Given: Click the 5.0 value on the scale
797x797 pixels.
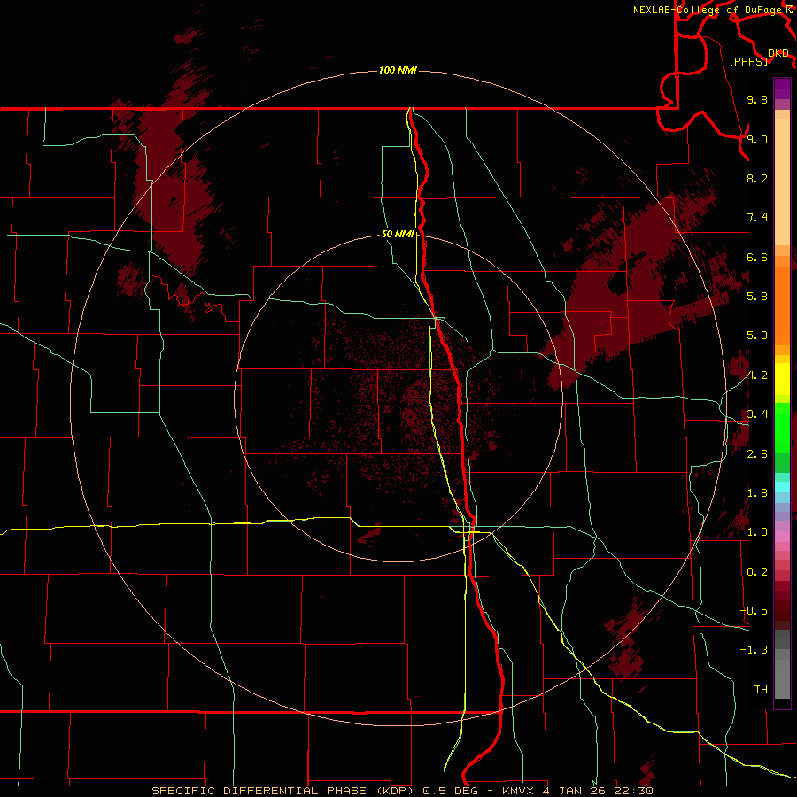Looking at the screenshot, I should click(757, 336).
